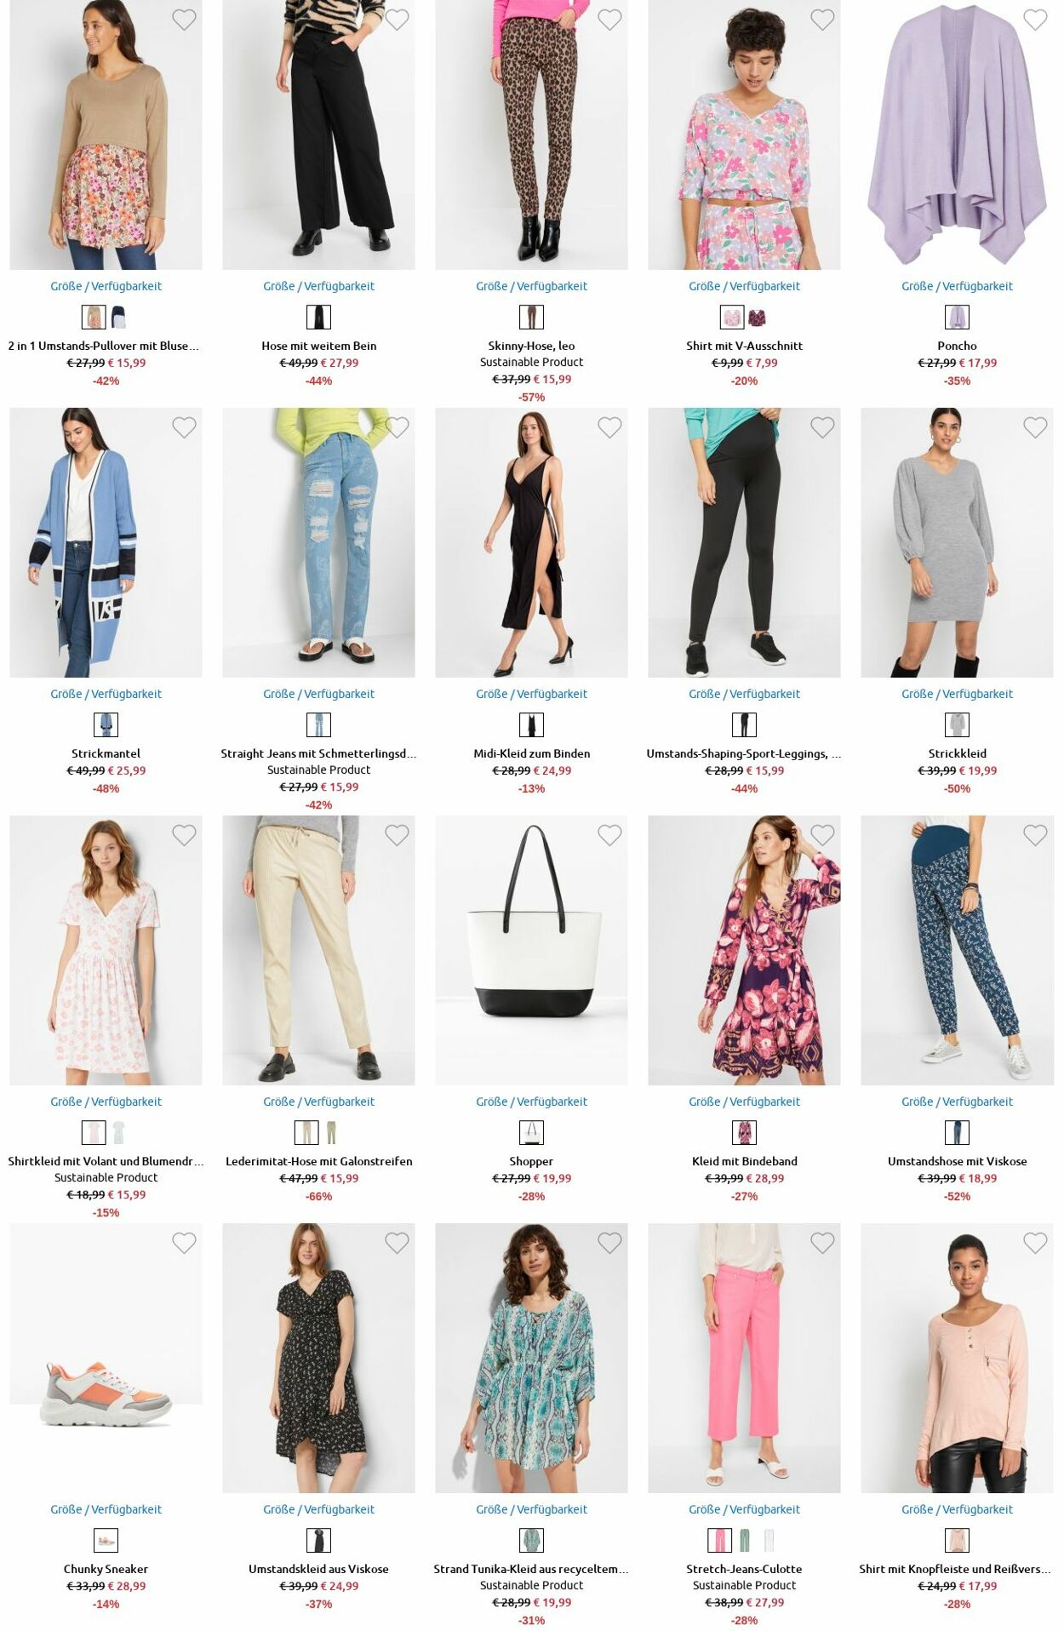Favorite the Strickmantel with its heart icon
Viewport: 1064px width, 1631px height.
point(184,427)
